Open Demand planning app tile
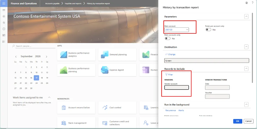The width and height of the screenshot is (257, 129). click(x=117, y=55)
